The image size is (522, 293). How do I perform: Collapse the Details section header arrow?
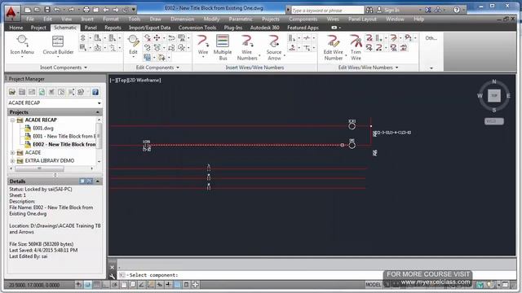click(98, 181)
